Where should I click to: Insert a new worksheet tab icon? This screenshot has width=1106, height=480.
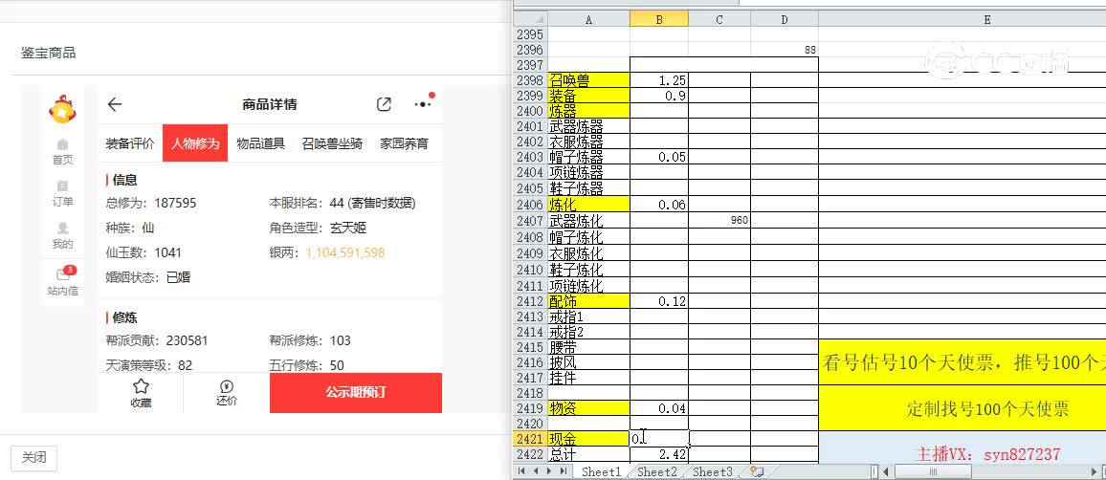(x=758, y=471)
